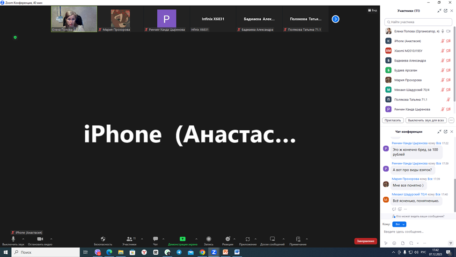Open more options in chat input toolbar

coord(425,243)
